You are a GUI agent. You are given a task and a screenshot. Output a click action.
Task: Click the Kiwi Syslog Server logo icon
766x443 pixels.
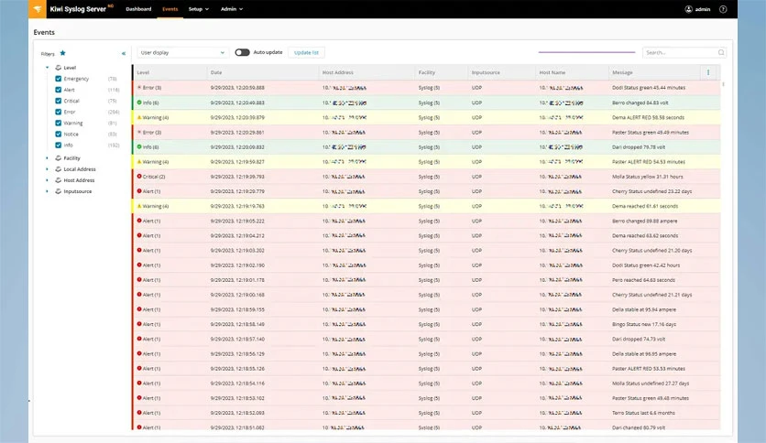tap(38, 9)
